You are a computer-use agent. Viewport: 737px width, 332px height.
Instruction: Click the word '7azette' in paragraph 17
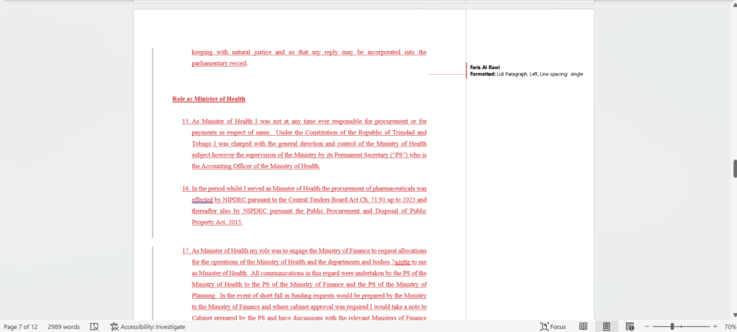[380, 262]
